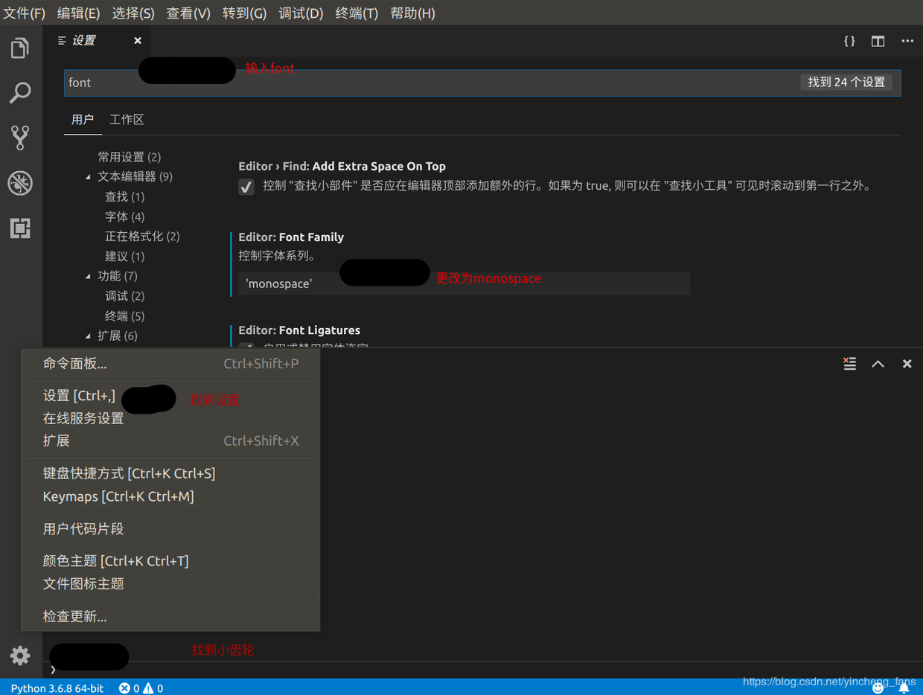Open Source Control view icon
This screenshot has height=695, width=923.
[20, 138]
